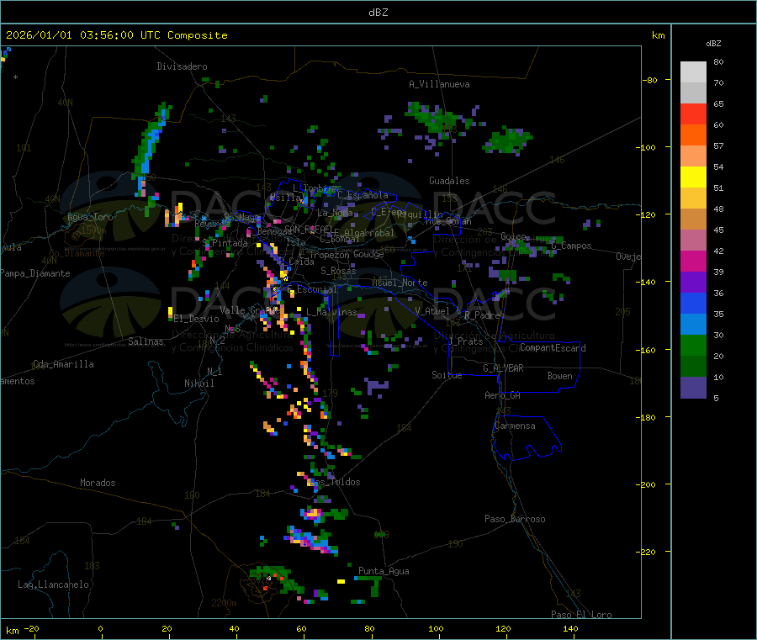Select the CompartEscard label
Screen dimensions: 757x640
[x=553, y=348]
